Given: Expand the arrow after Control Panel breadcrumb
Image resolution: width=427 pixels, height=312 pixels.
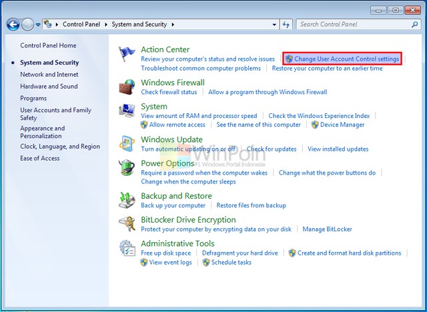Looking at the screenshot, I should pyautogui.click(x=106, y=25).
